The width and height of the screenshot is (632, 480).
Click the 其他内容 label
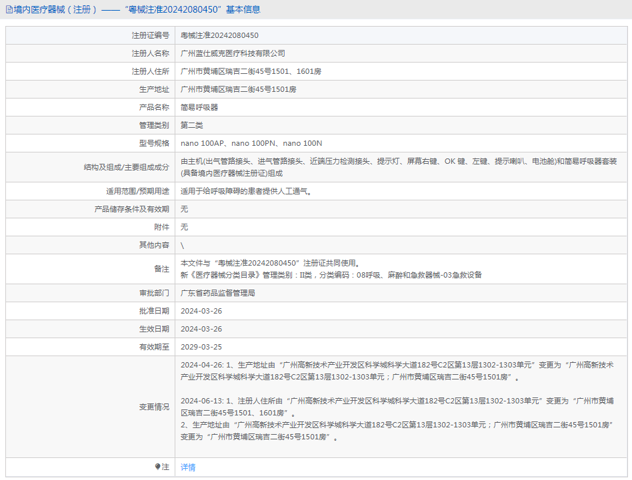point(155,245)
